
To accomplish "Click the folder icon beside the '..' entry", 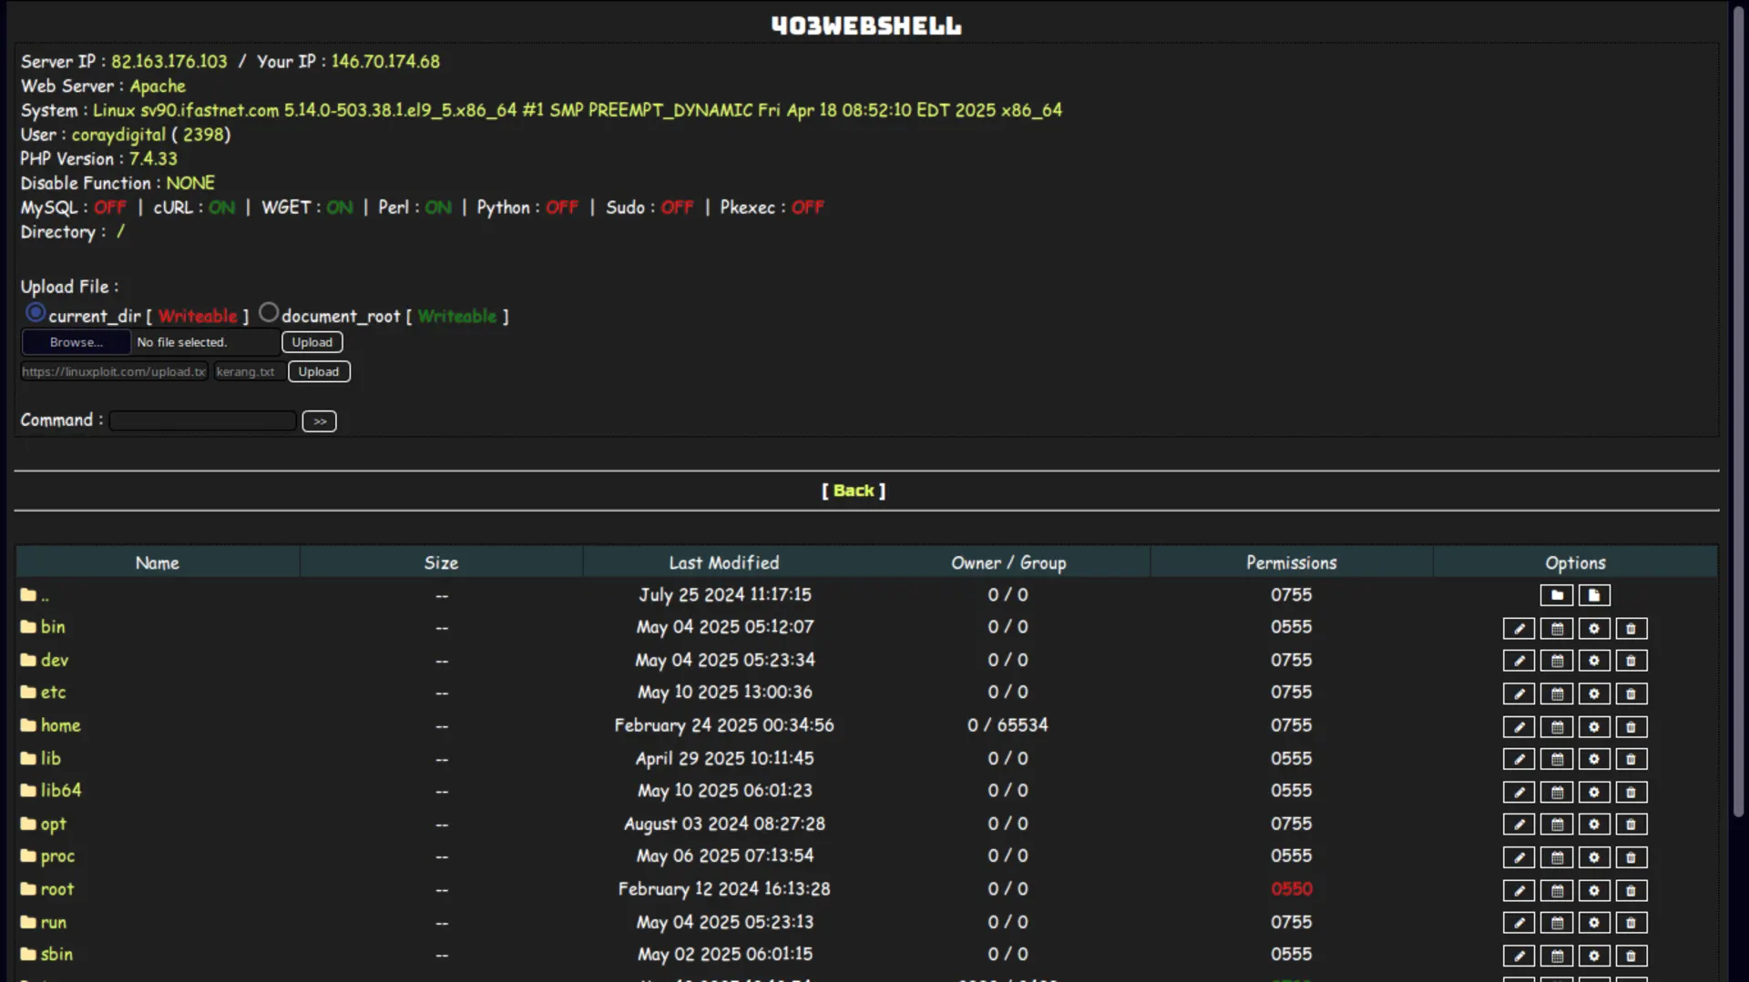I will tap(28, 595).
